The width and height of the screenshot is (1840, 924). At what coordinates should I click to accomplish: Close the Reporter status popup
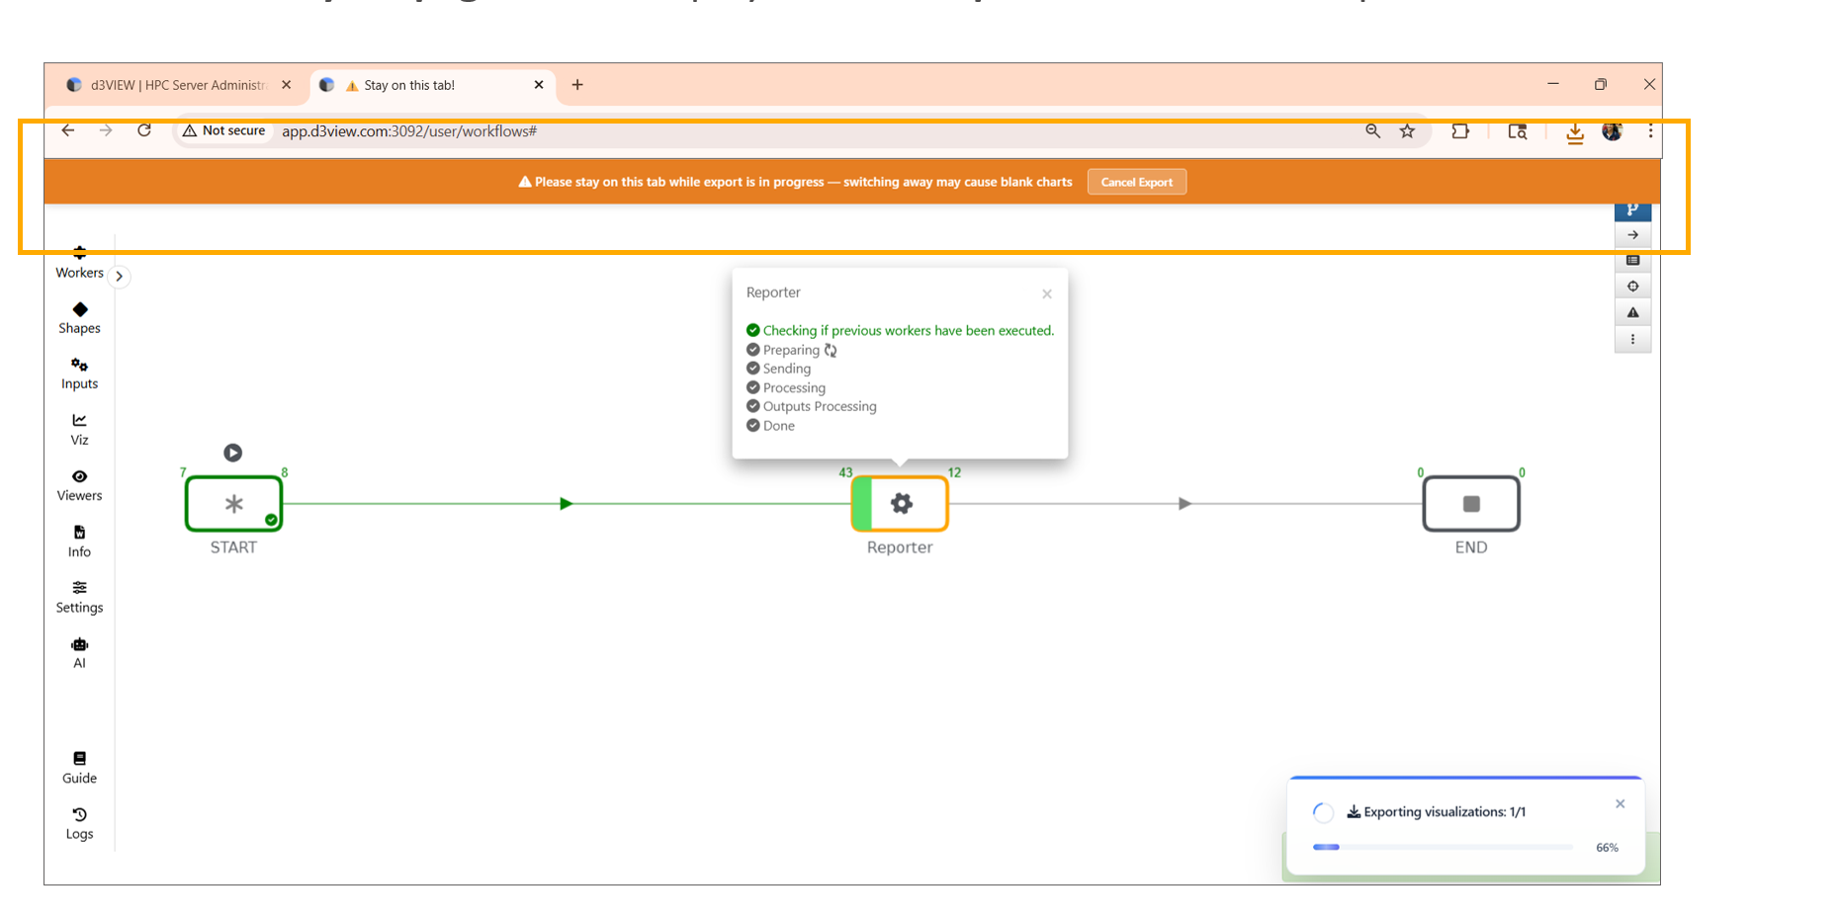(1046, 294)
